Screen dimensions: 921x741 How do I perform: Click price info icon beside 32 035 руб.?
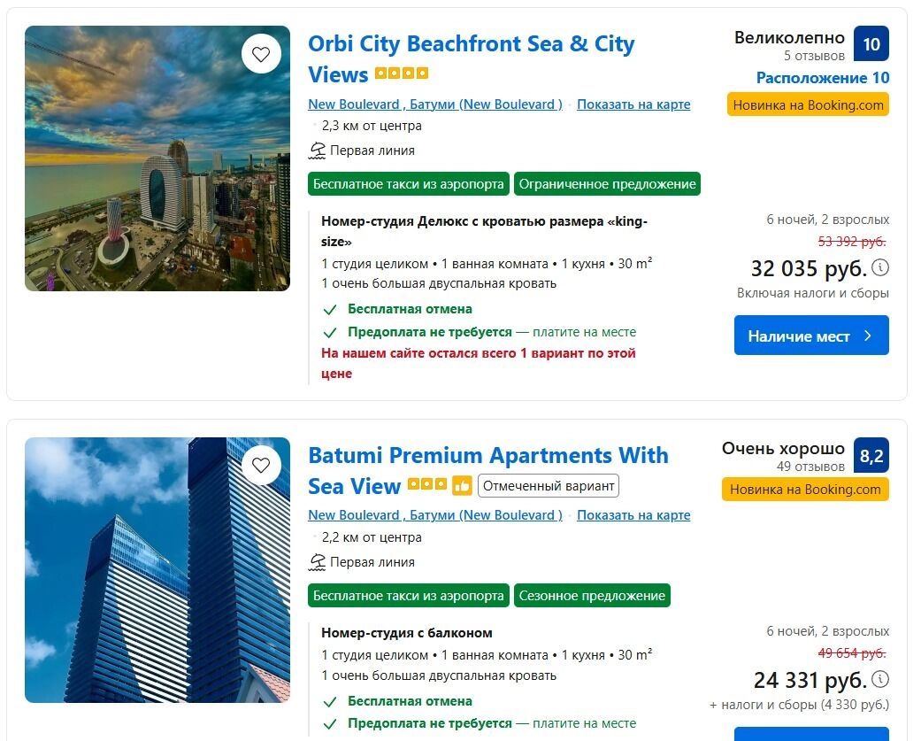click(x=880, y=267)
